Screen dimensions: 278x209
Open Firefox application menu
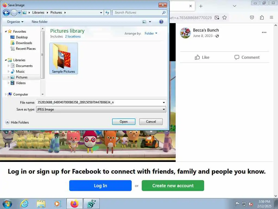271,17
